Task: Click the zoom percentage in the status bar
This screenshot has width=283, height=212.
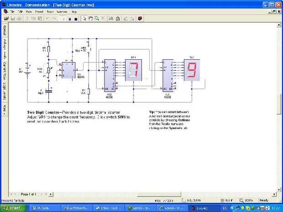Action: (x=248, y=200)
